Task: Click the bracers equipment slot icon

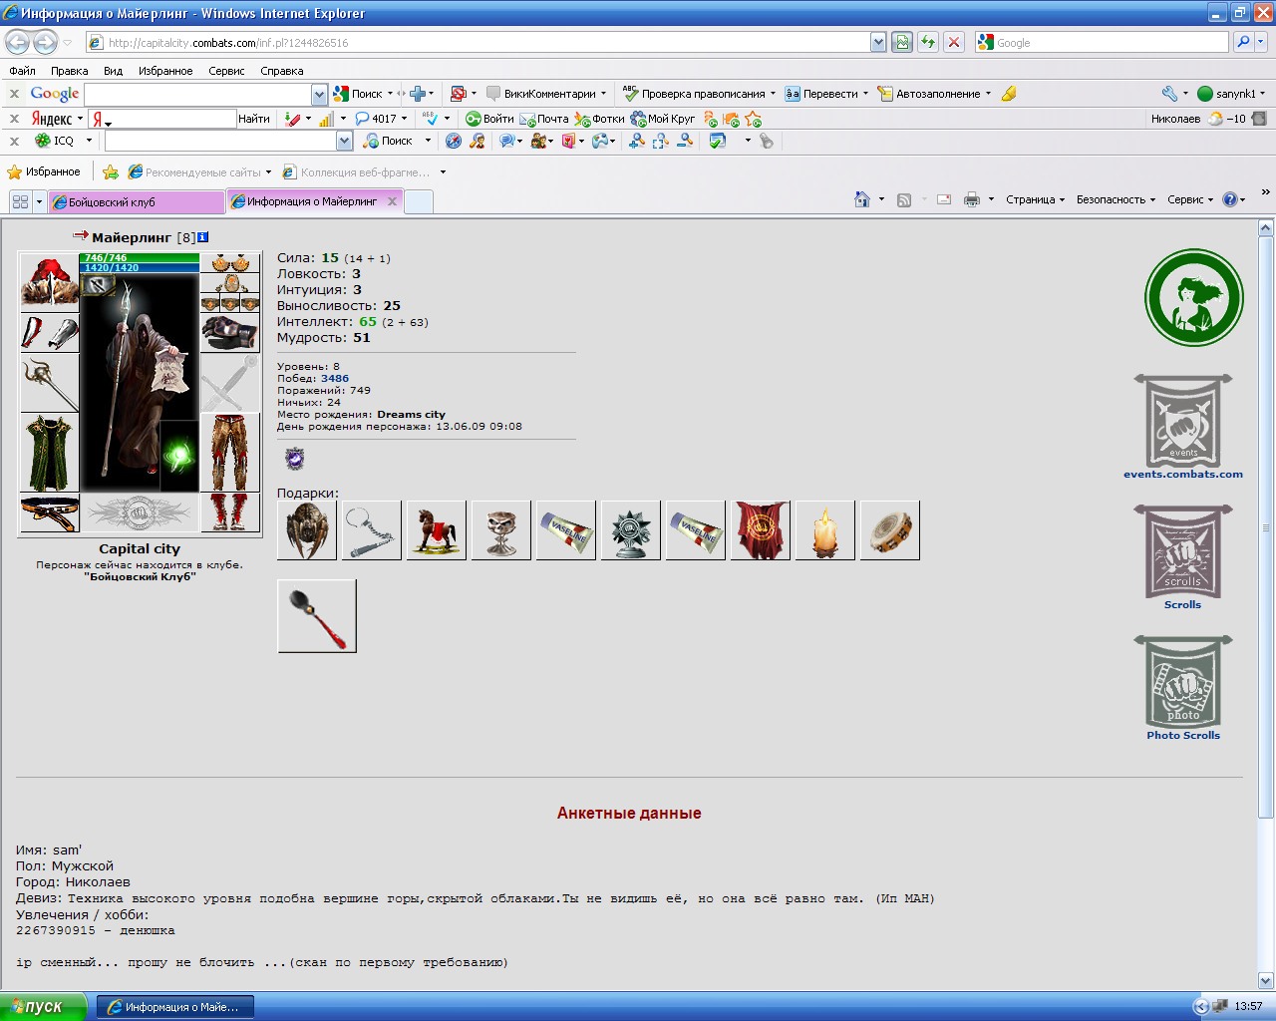Action: 49,332
